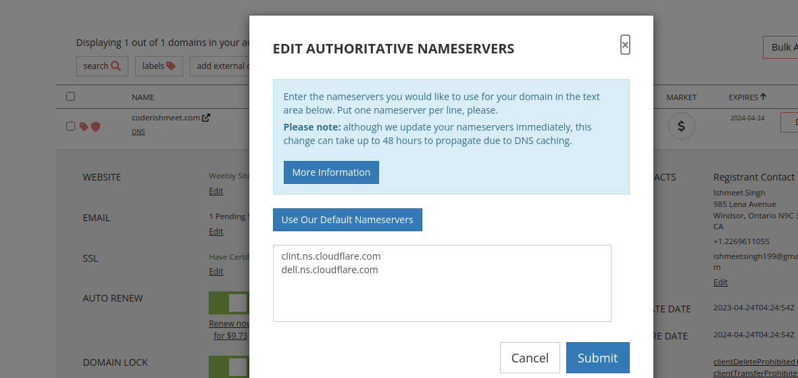
Task: Click the Bulk Actions button
Action: pos(780,47)
